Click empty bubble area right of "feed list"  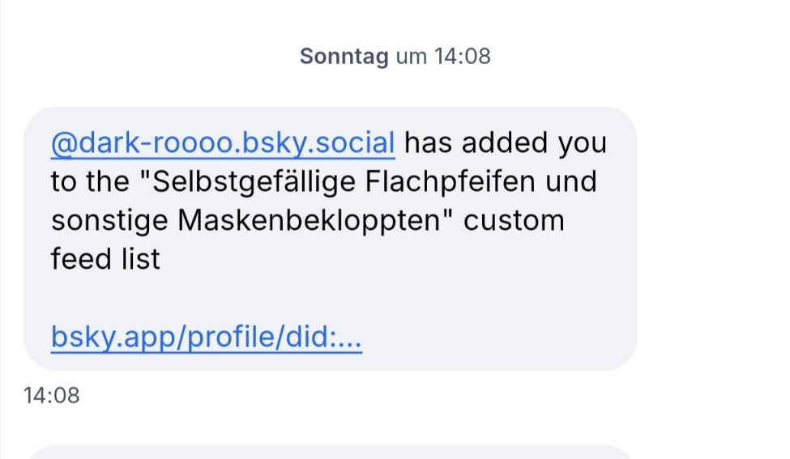coord(389,260)
